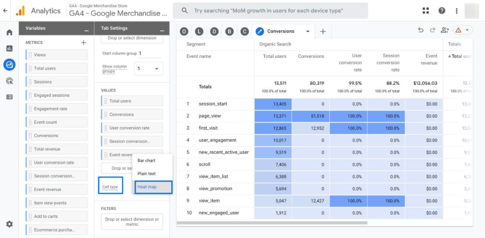
Task: Click the Engagement rate metric
Action: click(x=57, y=109)
